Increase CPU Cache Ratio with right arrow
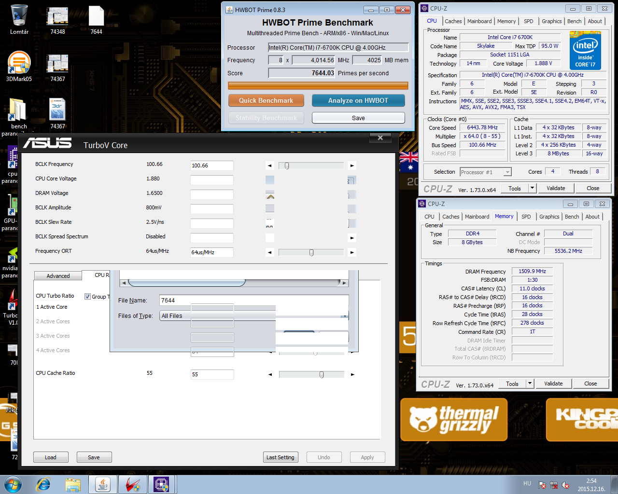 (x=352, y=374)
